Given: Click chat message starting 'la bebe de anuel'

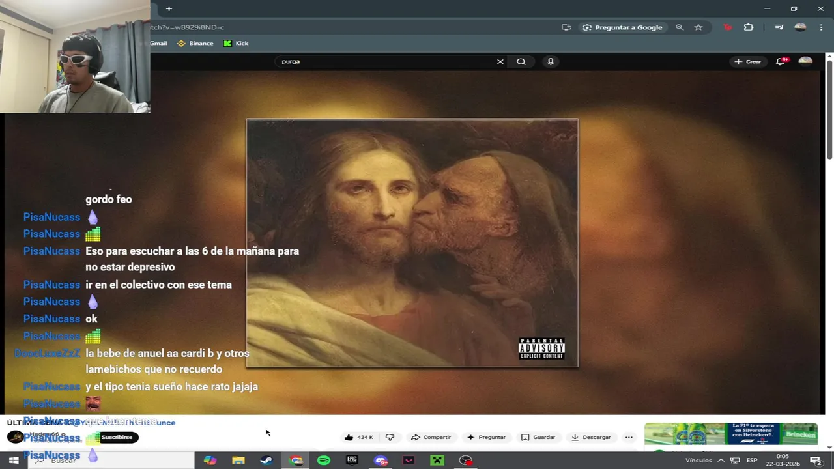Looking at the screenshot, I should [x=167, y=362].
